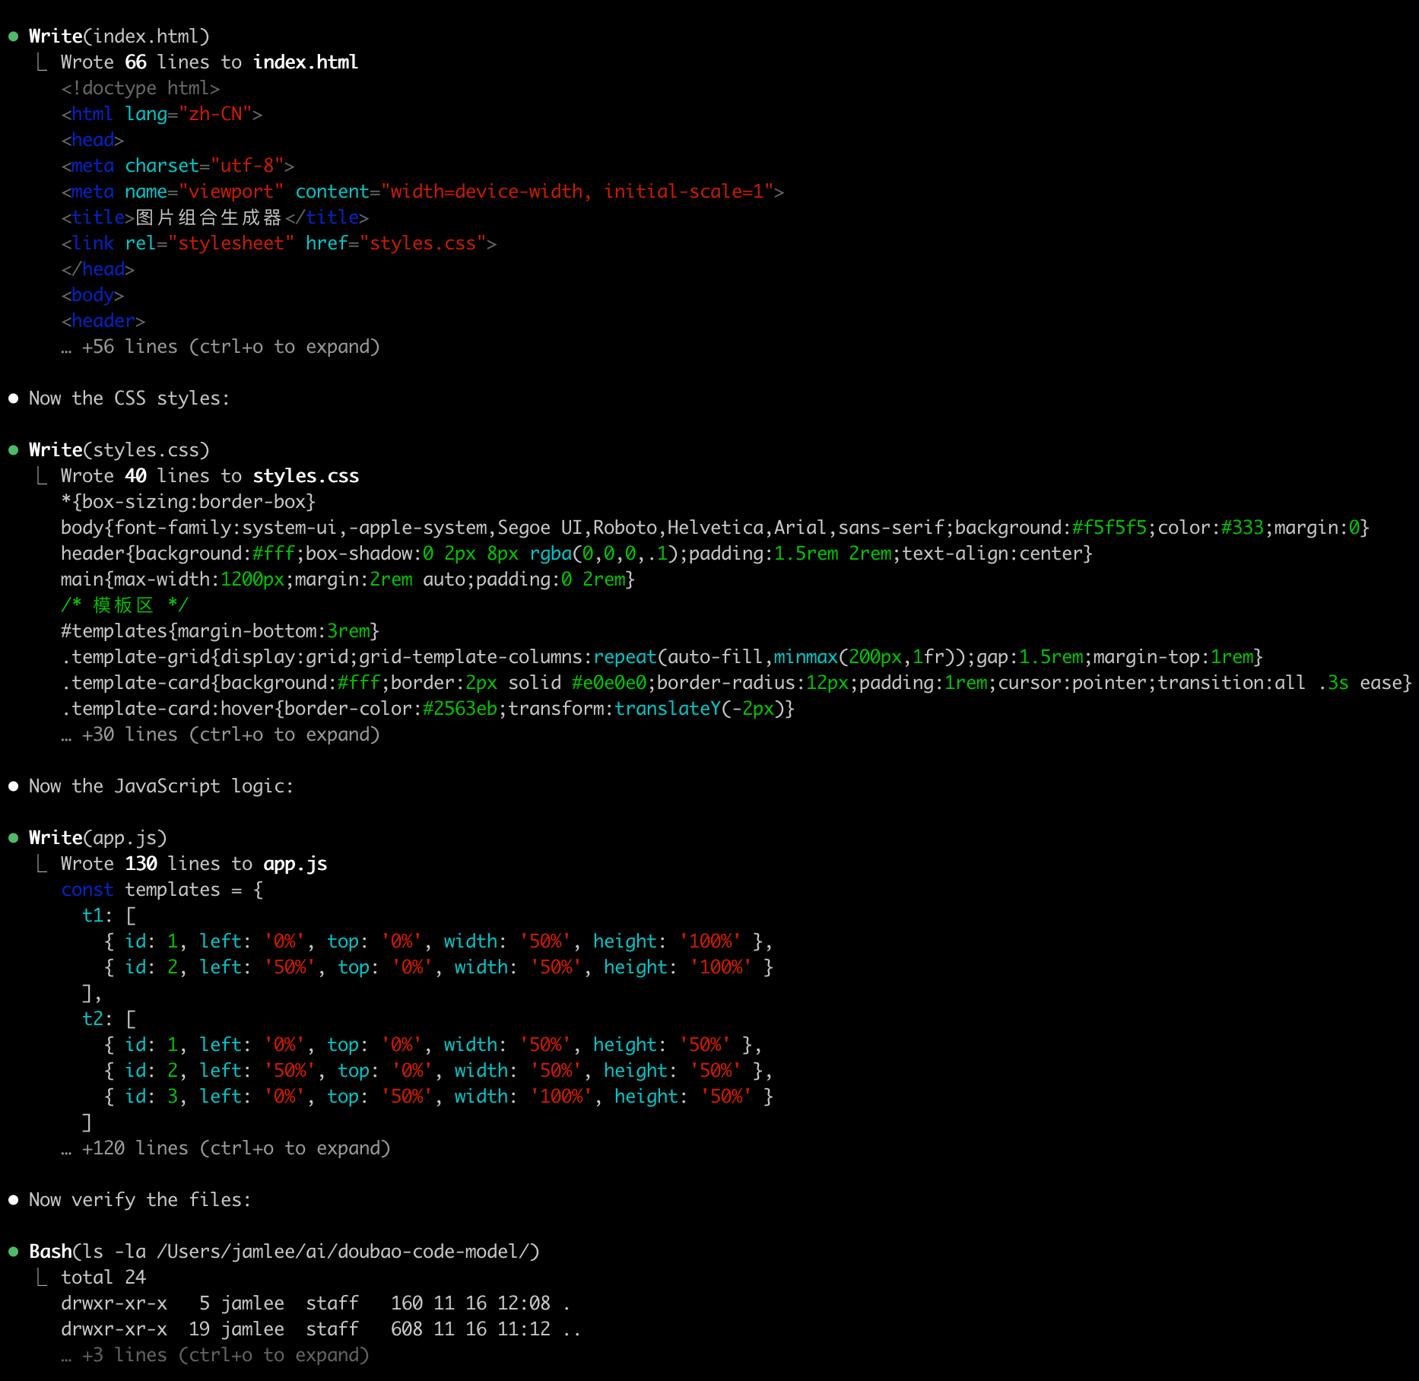Click the green status dot beside Write(index.html)
1419x1381 pixels.
point(13,37)
